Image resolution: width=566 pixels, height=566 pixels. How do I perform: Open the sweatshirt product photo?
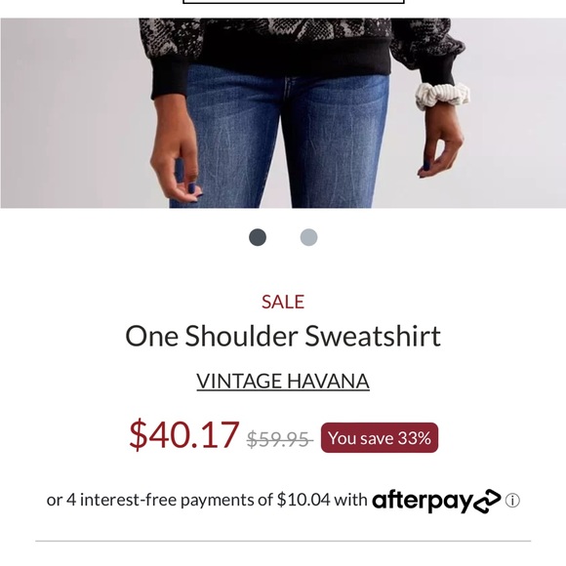(x=283, y=113)
